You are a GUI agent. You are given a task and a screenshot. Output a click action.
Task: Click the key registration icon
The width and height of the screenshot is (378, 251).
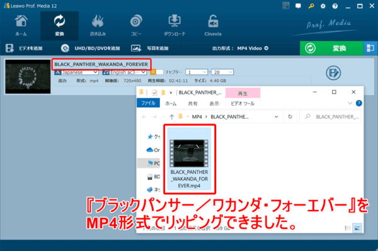coord(311,6)
